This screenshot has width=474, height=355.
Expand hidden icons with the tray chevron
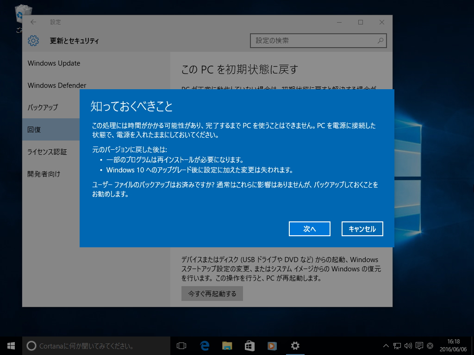pos(386,345)
